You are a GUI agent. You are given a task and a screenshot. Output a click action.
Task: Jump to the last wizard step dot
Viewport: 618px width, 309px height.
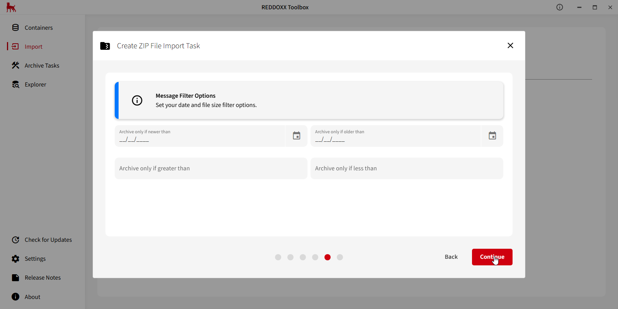pyautogui.click(x=340, y=257)
